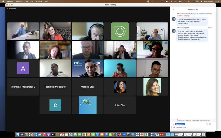Open Firefox from the dock
The image size is (221, 138).
coord(120,134)
